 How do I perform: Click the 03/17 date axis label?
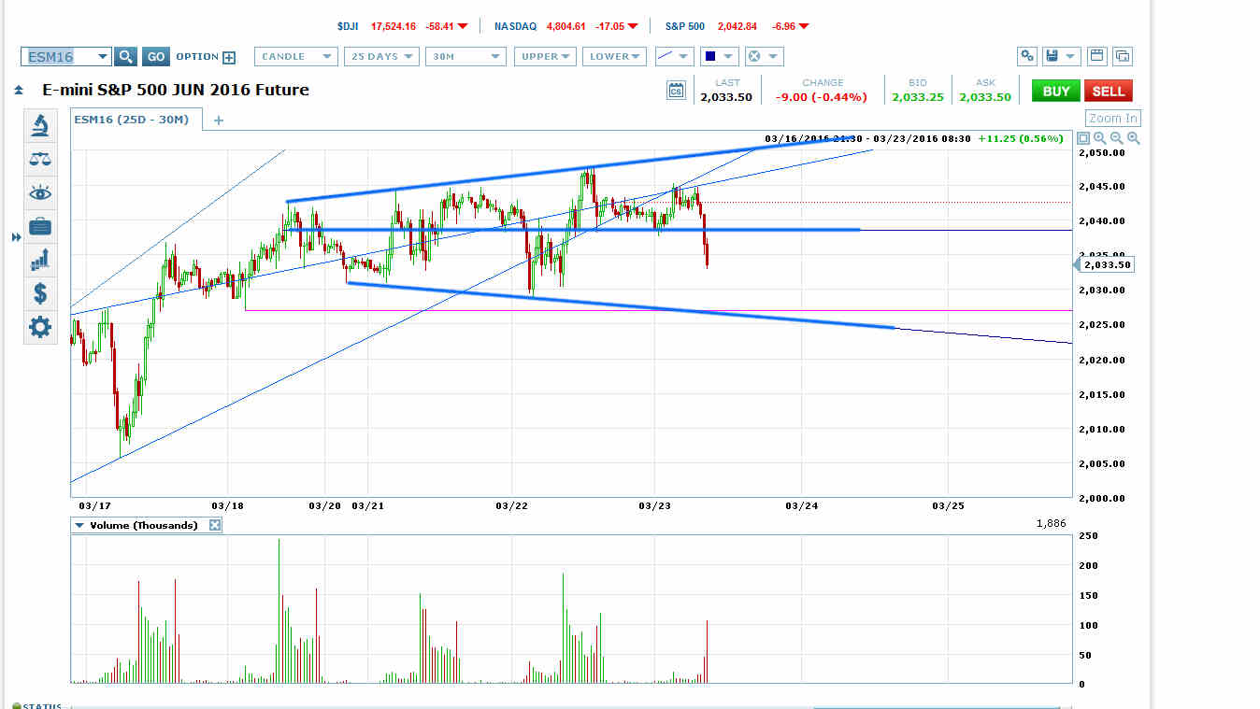[x=93, y=505]
